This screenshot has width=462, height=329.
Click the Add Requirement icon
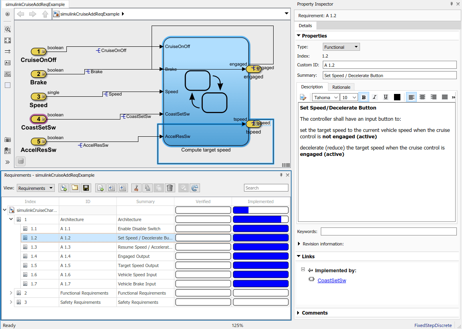(x=100, y=188)
